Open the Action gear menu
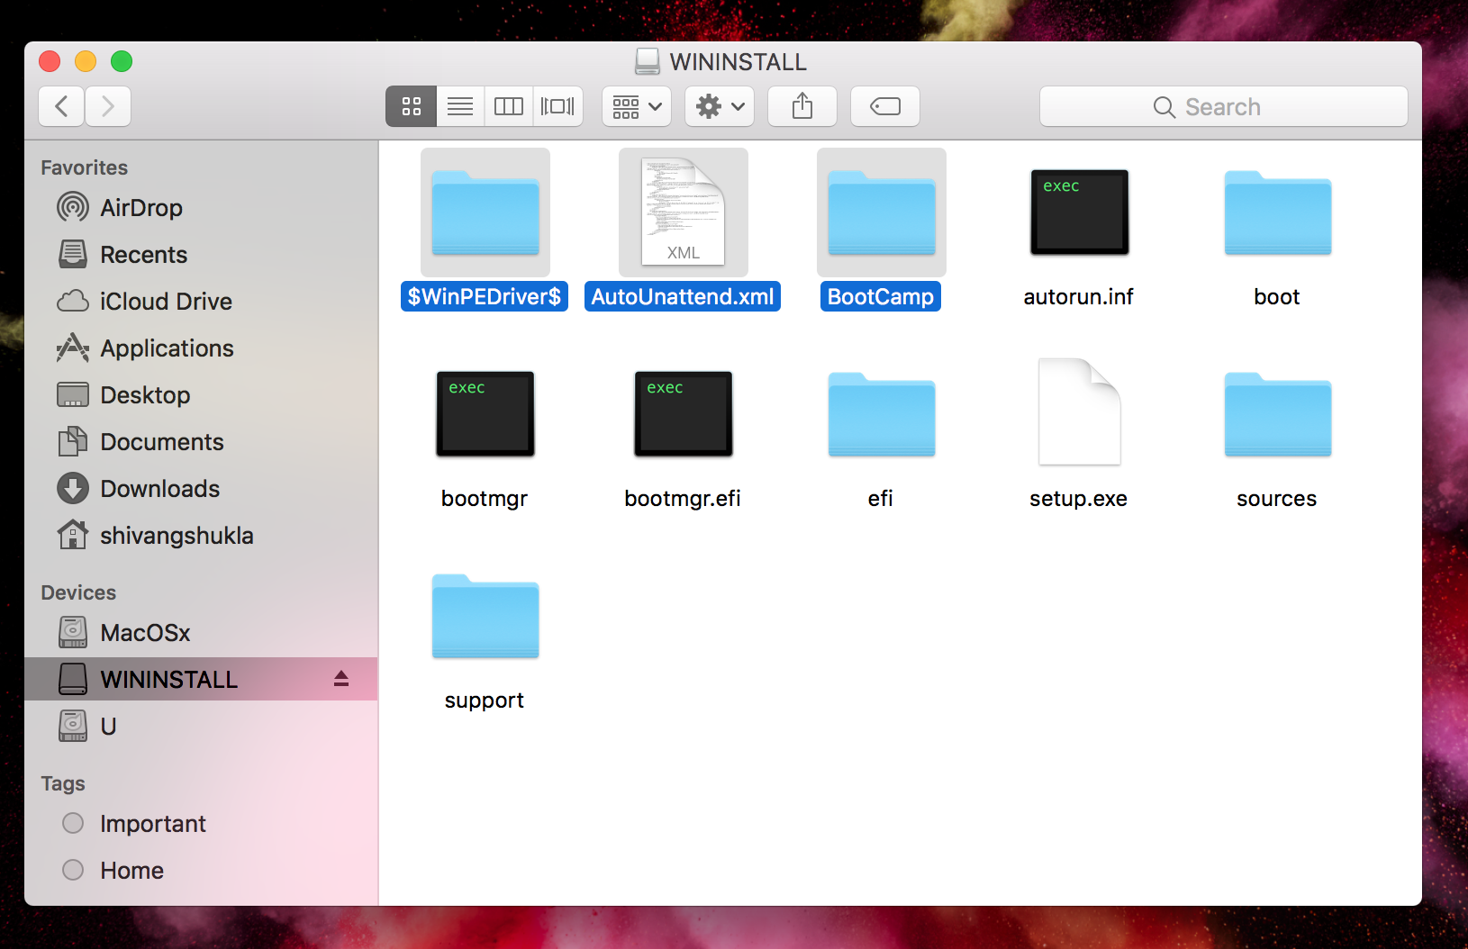Image resolution: width=1468 pixels, height=949 pixels. pos(720,106)
